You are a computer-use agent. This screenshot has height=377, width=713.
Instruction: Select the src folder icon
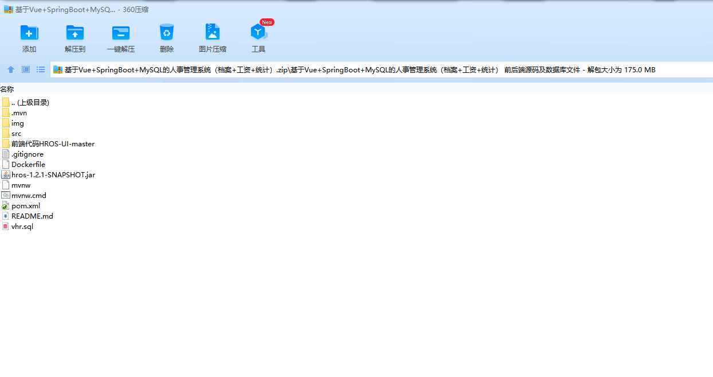(6, 133)
